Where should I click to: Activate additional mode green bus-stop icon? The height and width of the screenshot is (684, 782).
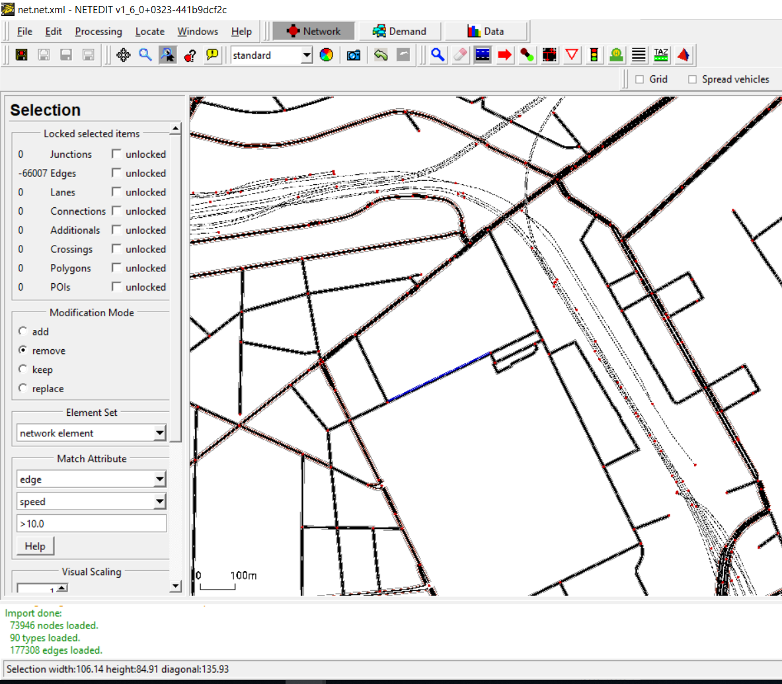coord(617,55)
